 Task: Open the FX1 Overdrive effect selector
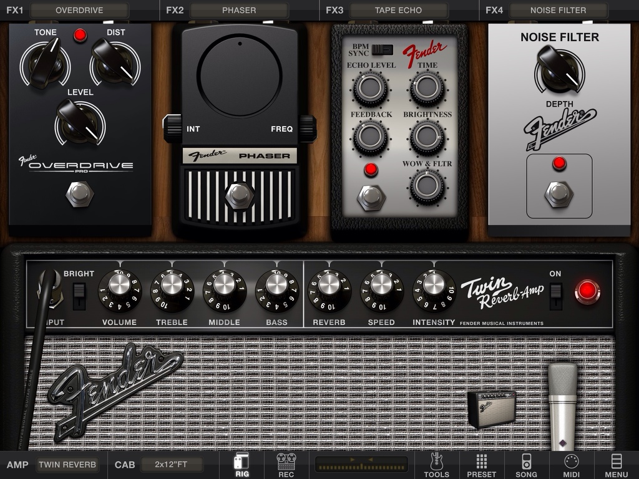click(x=79, y=11)
